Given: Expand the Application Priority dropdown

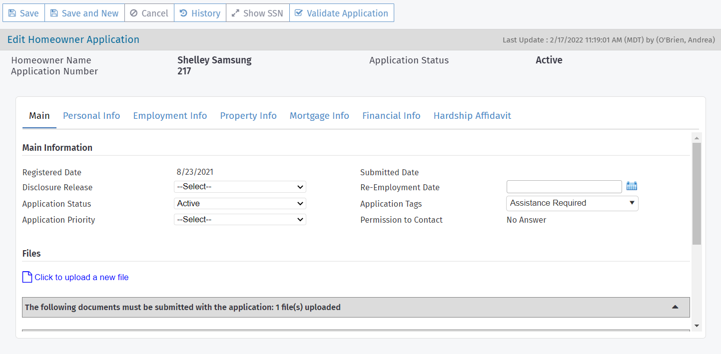Looking at the screenshot, I should point(240,219).
